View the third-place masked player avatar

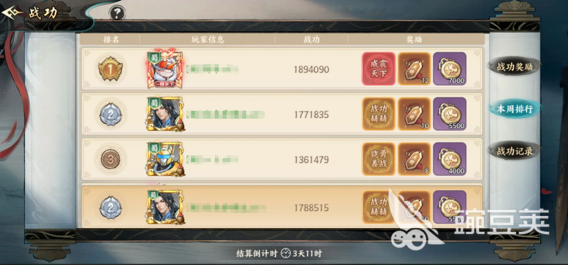(165, 159)
